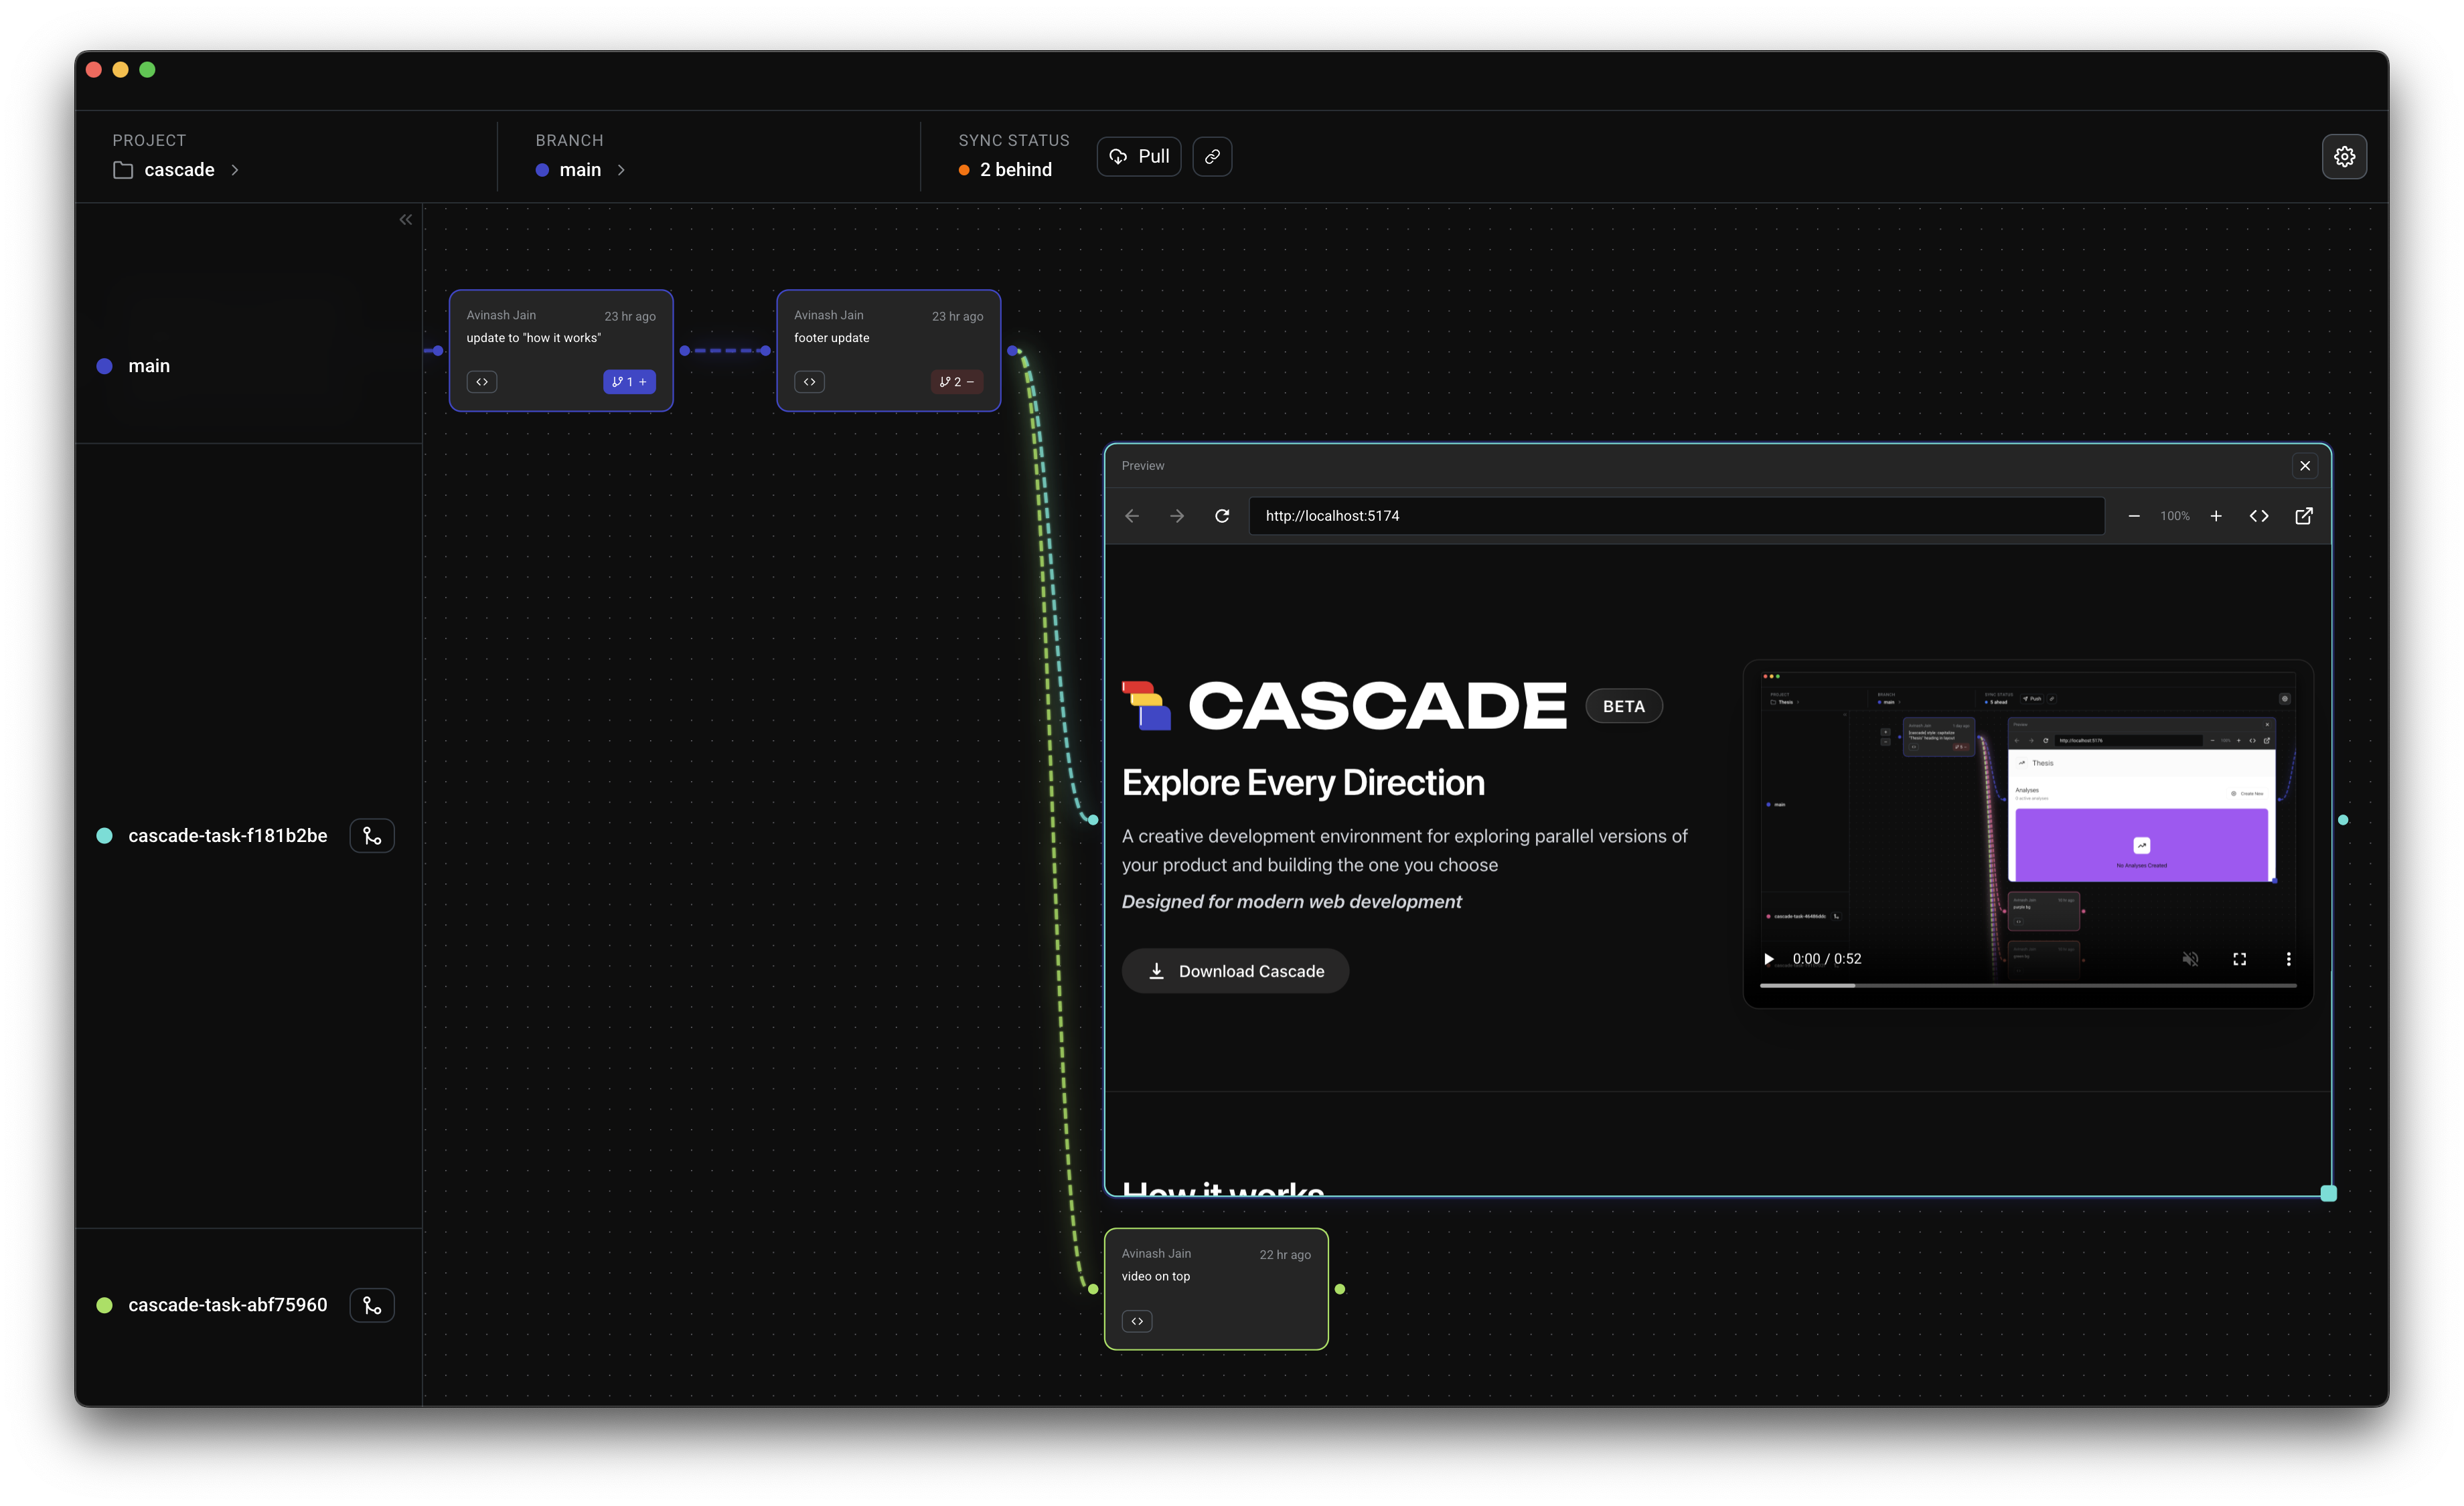
Task: Enter fullscreen on the demo video
Action: (x=2240, y=958)
